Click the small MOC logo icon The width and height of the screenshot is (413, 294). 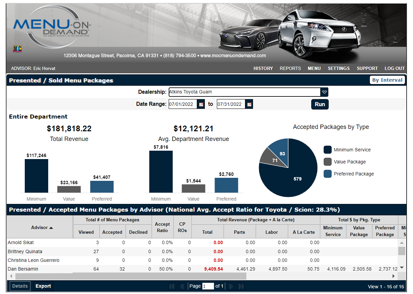(17, 49)
